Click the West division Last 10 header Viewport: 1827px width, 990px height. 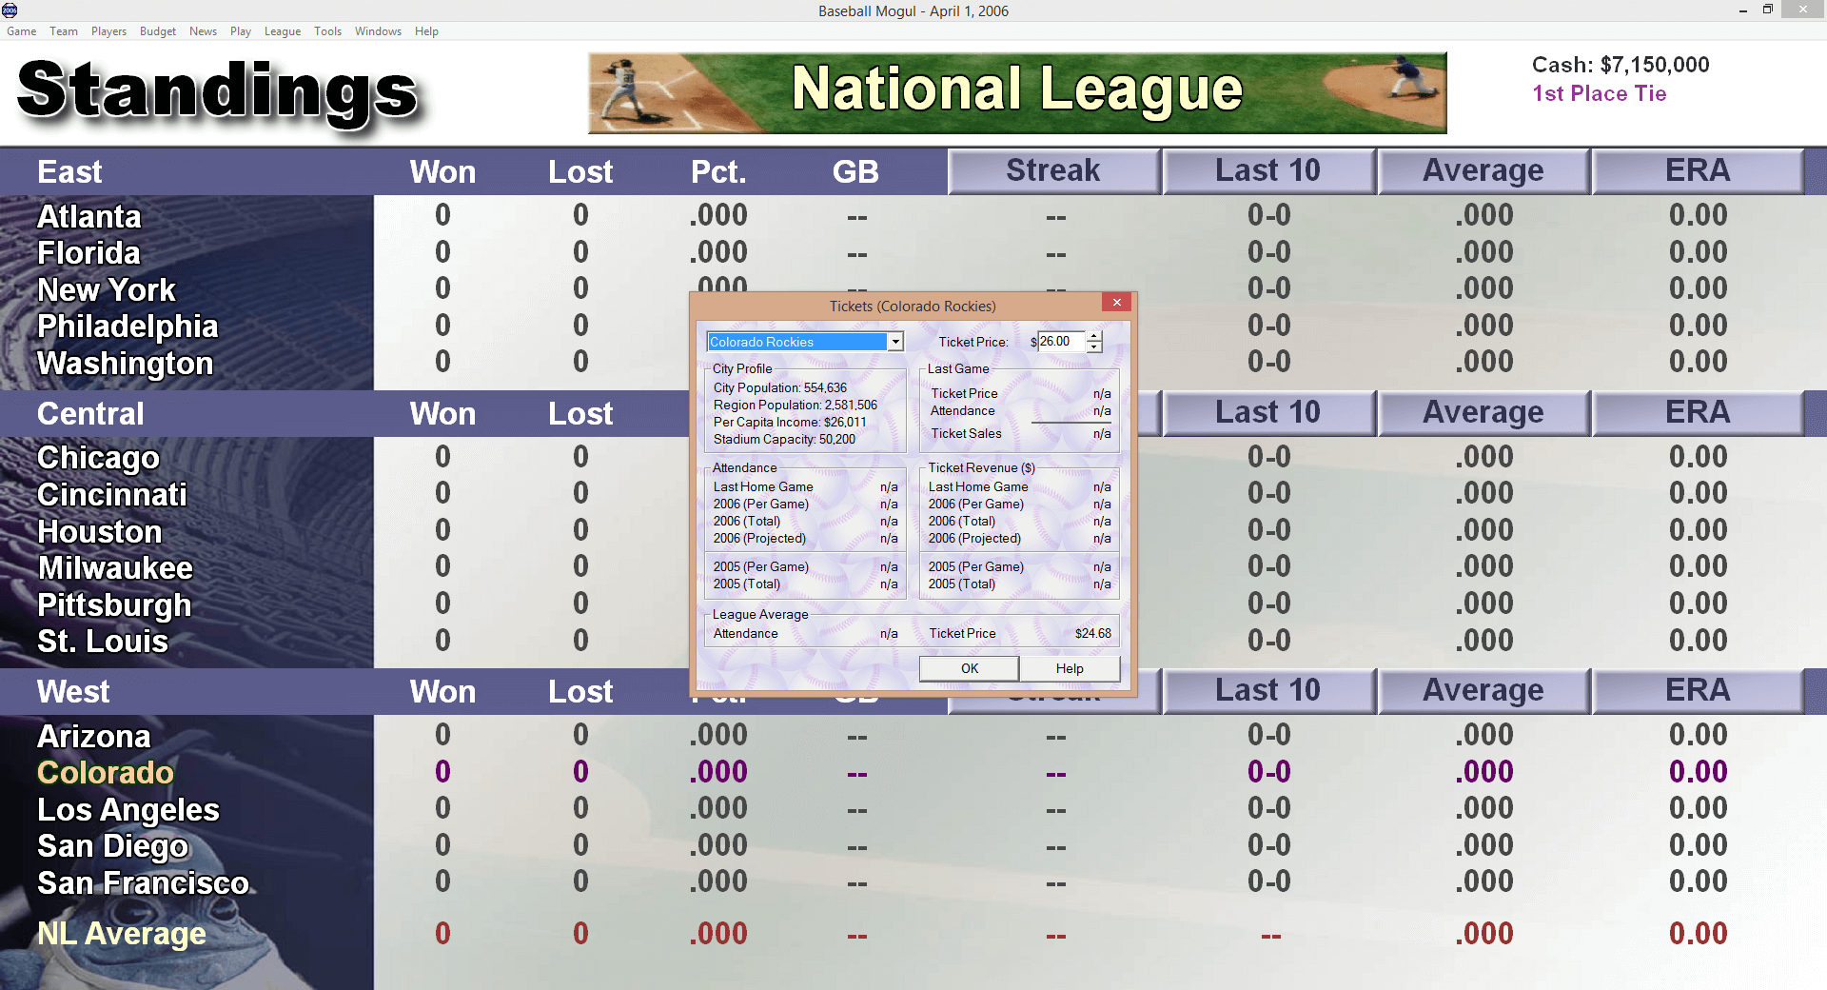(1268, 691)
